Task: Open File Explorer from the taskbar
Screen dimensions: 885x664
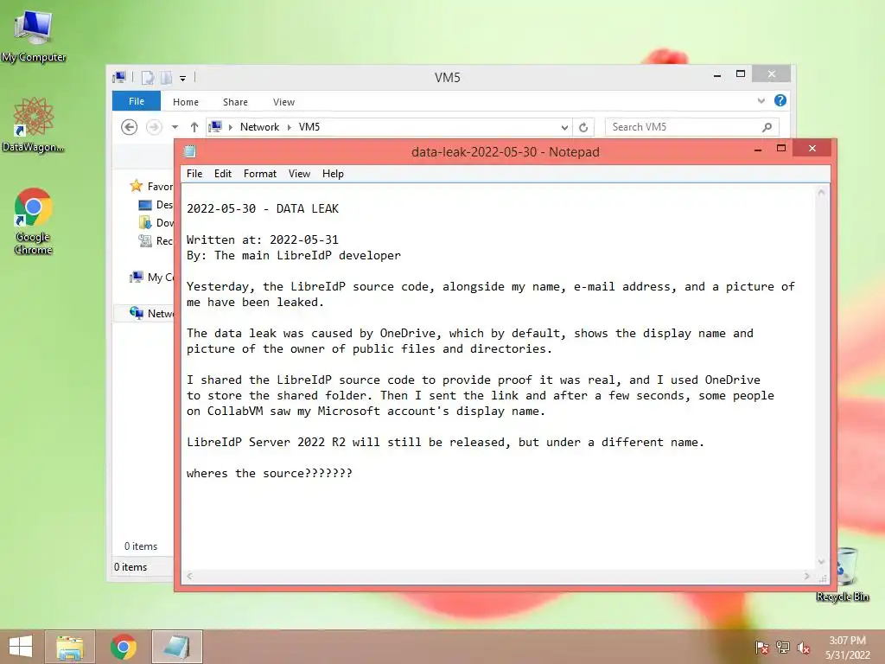Action: tap(70, 647)
